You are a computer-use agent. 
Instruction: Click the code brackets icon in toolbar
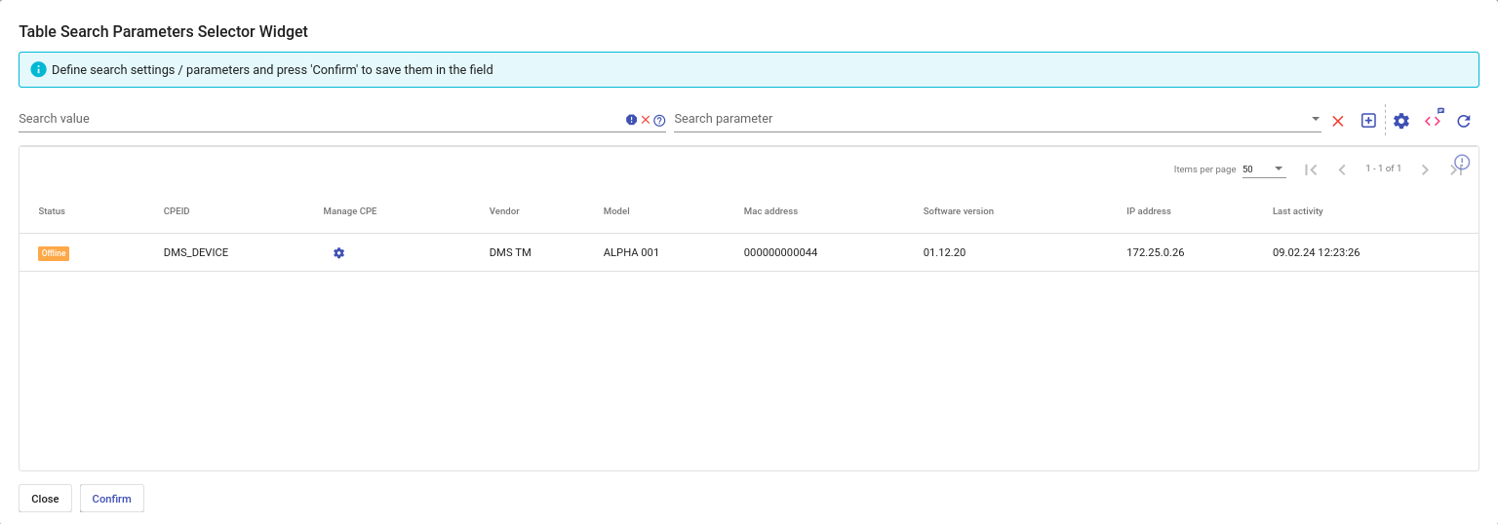coord(1433,121)
